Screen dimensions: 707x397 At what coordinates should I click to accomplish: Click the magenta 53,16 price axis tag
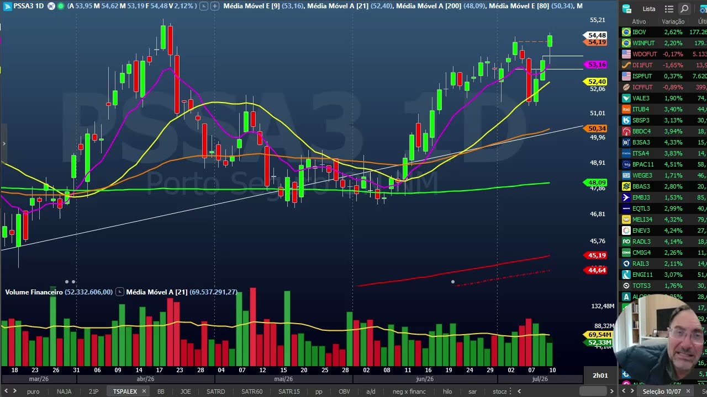point(595,65)
